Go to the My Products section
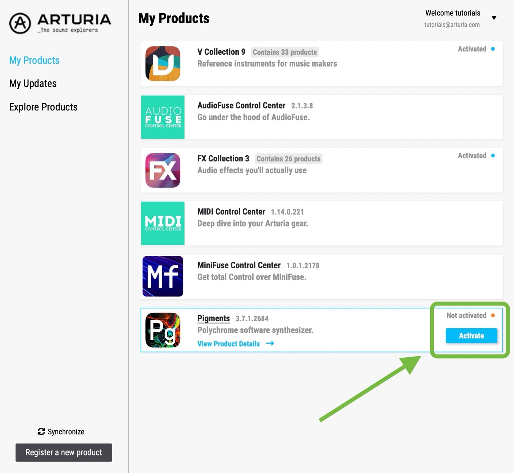Screen dimensions: 514x473 (x=35, y=60)
